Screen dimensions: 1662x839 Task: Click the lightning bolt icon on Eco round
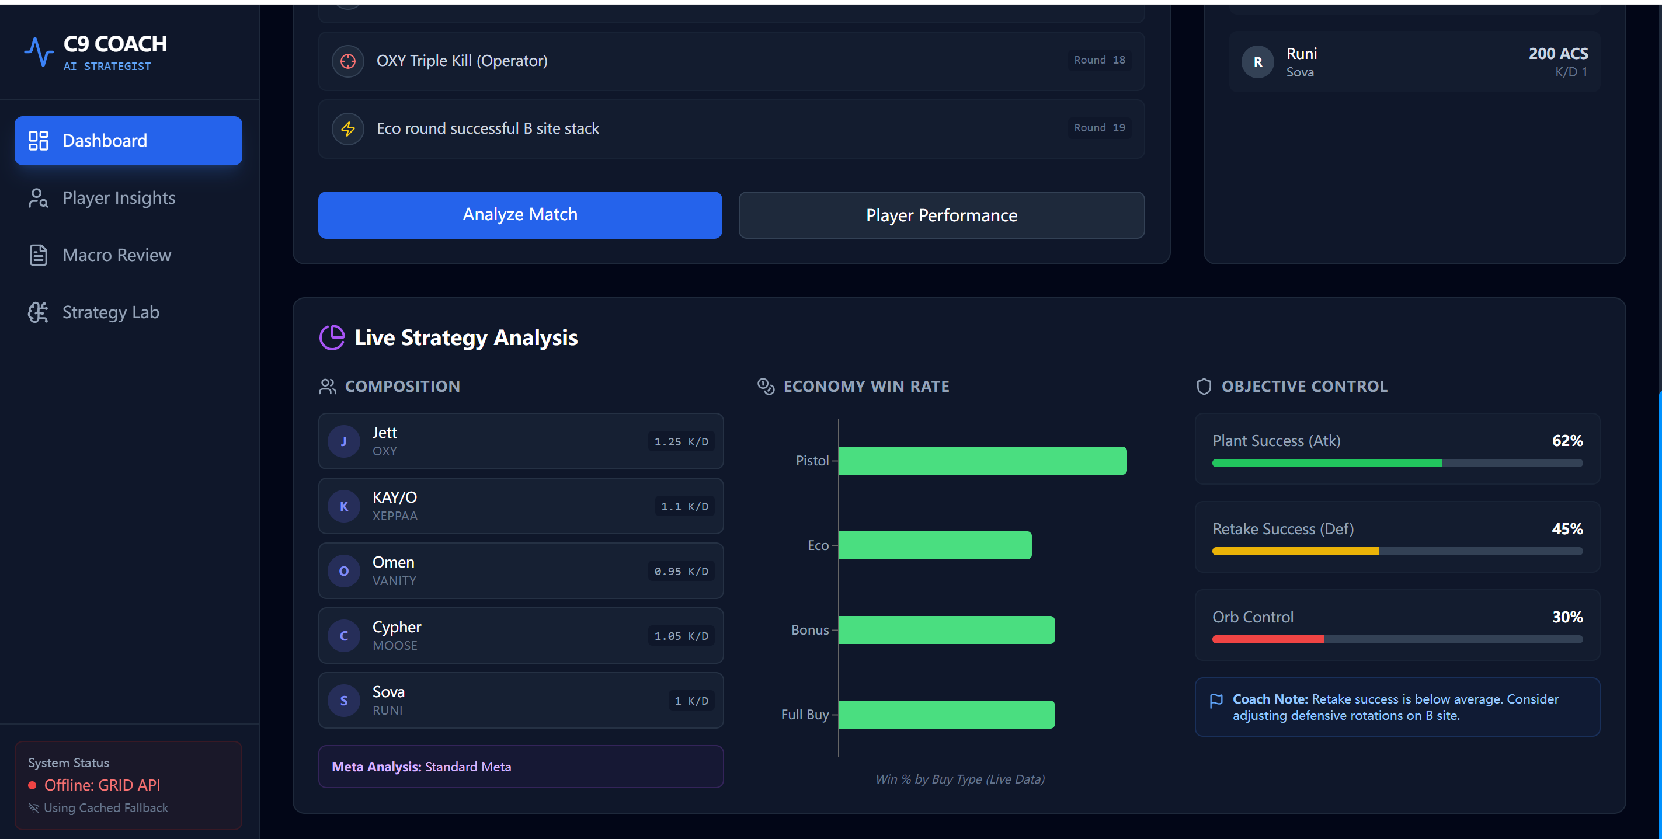point(347,128)
